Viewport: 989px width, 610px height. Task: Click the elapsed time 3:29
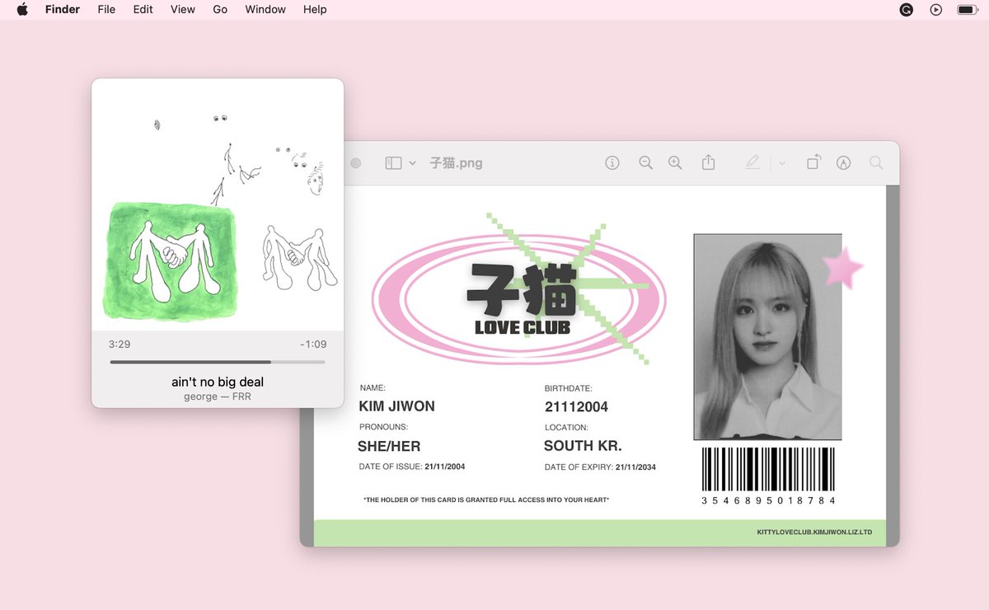120,344
